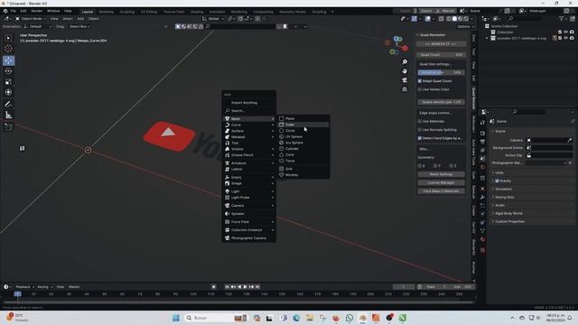The width and height of the screenshot is (578, 325).
Task: Open WhatsApp from the taskbar
Action: [350, 318]
